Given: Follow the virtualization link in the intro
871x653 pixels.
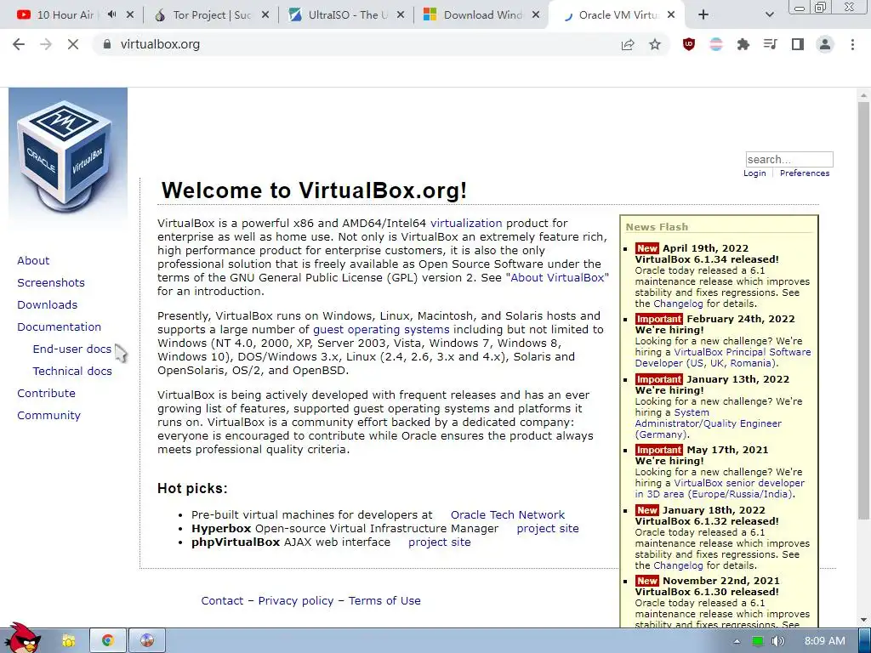Looking at the screenshot, I should 466,224.
